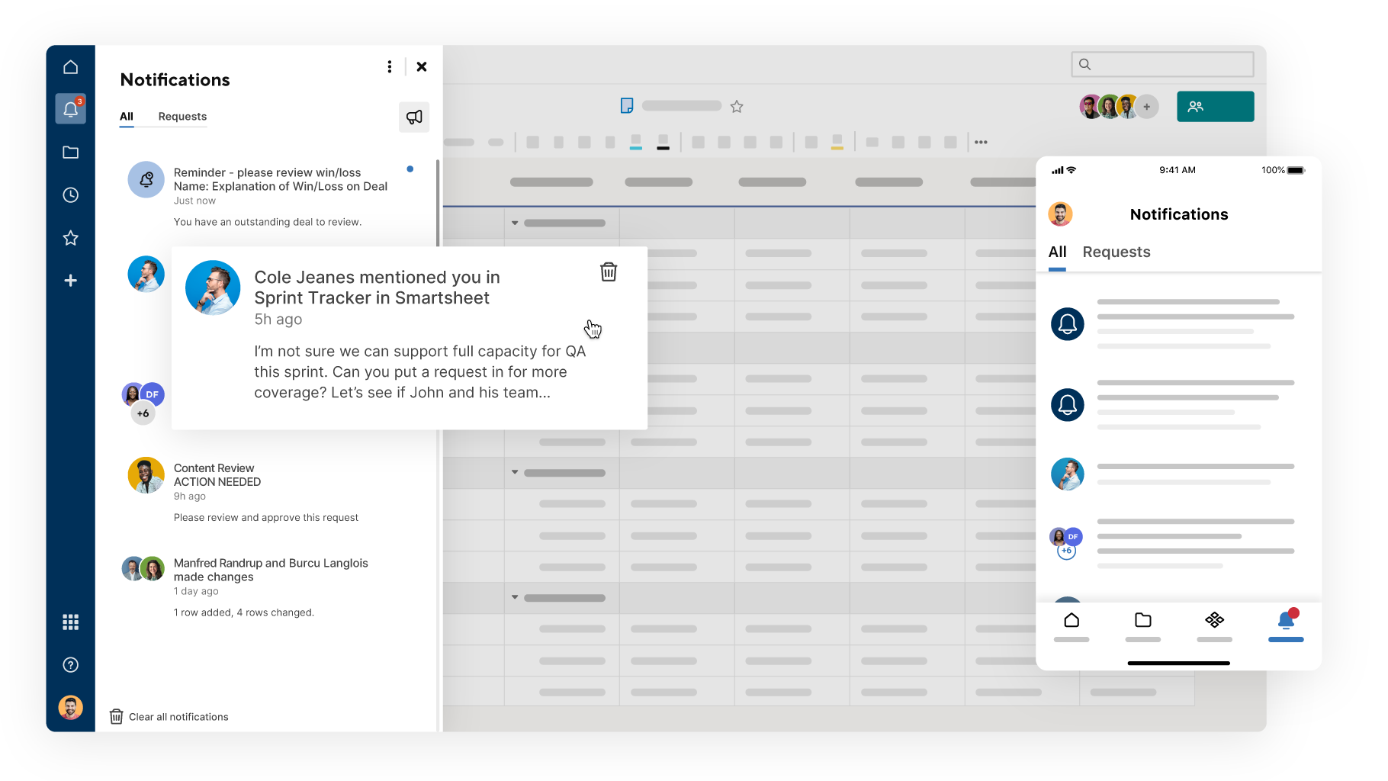
Task: Click the "5h ago" timestamp in the popup
Action: (278, 320)
